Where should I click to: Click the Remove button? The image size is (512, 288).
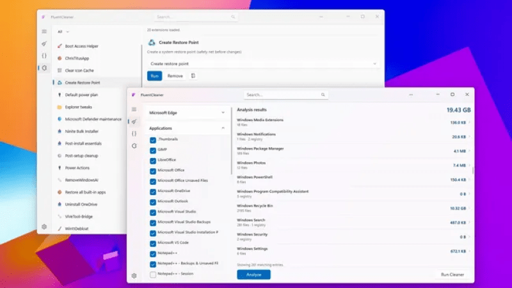[x=175, y=76]
